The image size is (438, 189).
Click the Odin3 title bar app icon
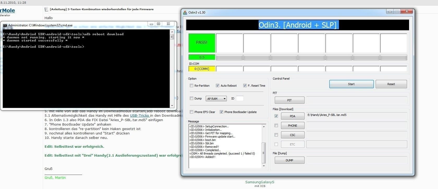pyautogui.click(x=185, y=12)
